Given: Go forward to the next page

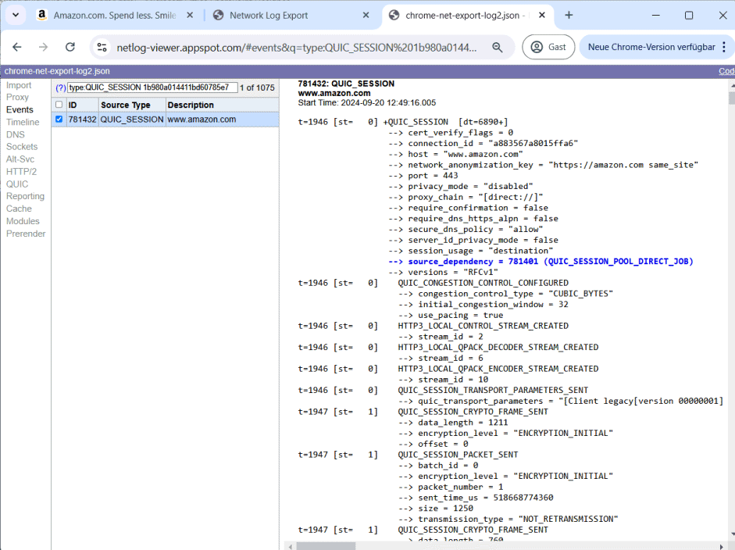Looking at the screenshot, I should click(43, 47).
